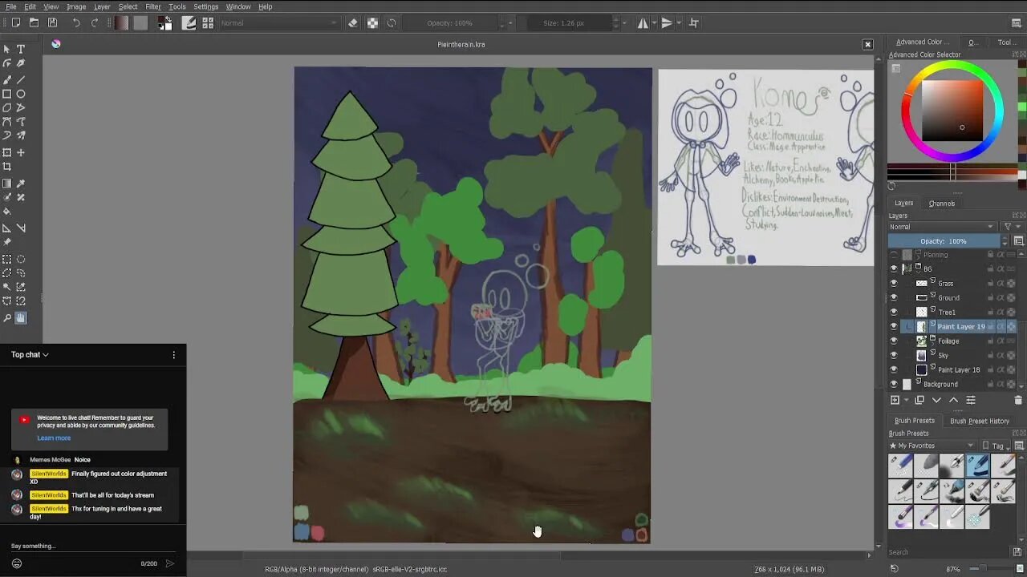Close the document tab X button
This screenshot has width=1027, height=577.
(867, 44)
